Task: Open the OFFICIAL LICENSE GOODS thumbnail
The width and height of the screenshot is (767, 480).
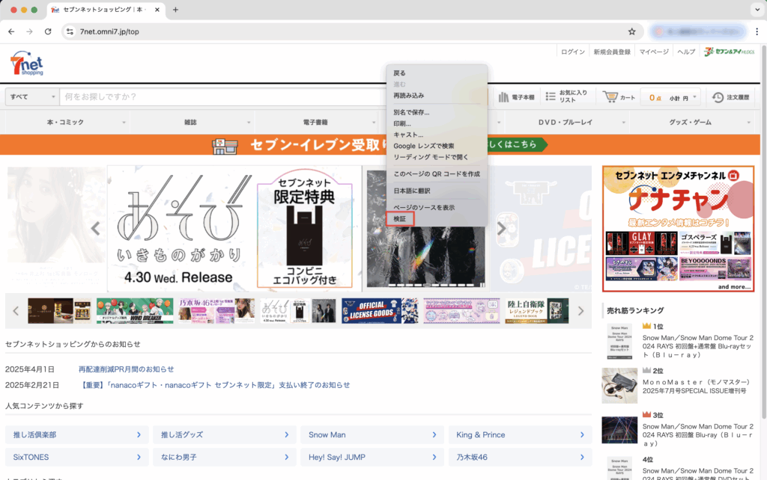Action: (380, 310)
